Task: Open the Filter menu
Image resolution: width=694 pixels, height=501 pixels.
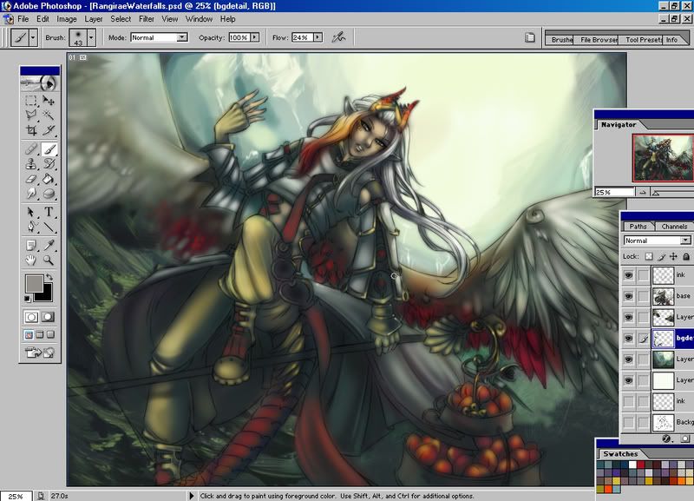Action: [147, 19]
